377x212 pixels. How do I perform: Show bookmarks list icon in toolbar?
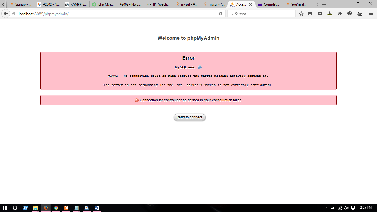pos(310,14)
